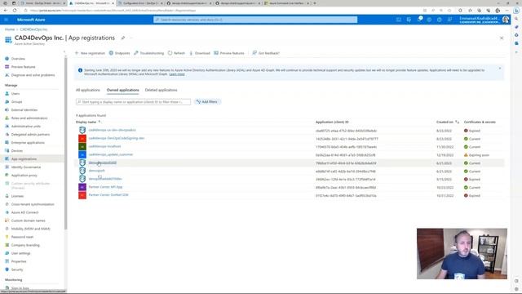Open Groups in the sidebar
The width and height of the screenshot is (522, 294).
point(16,101)
